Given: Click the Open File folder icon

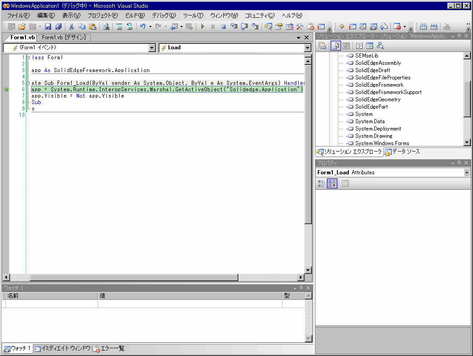Looking at the screenshot, I should point(21,26).
